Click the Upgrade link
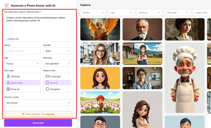This screenshot has width=211, height=128. [x=50, y=114]
